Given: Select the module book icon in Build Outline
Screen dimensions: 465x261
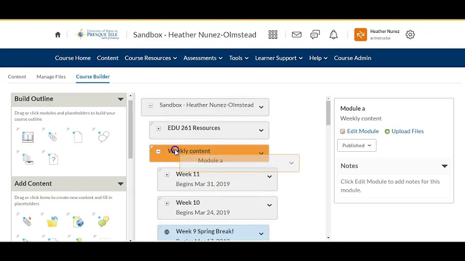Looking at the screenshot, I should (28, 137).
